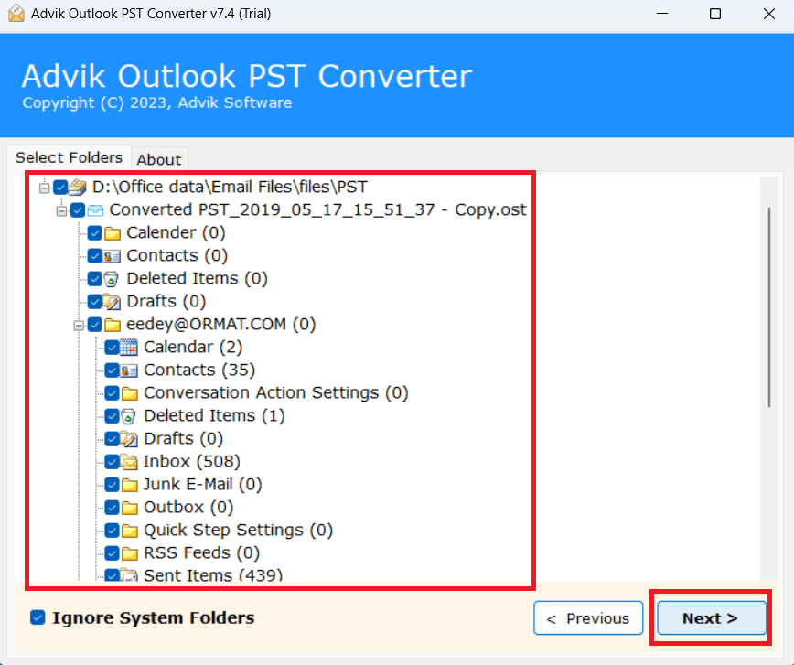Click the drive icon beside D:\Office data path
This screenshot has width=794, height=665.
click(x=78, y=188)
